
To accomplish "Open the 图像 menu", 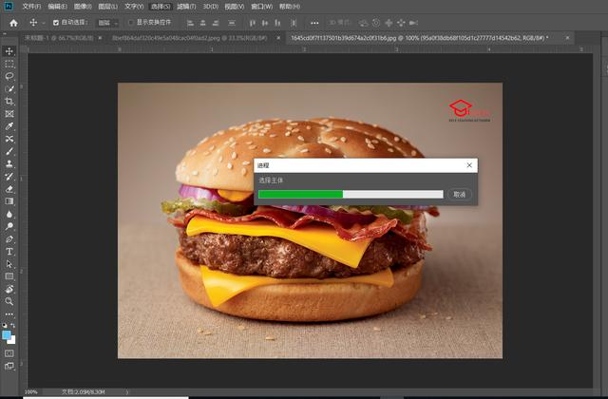I will pyautogui.click(x=83, y=7).
